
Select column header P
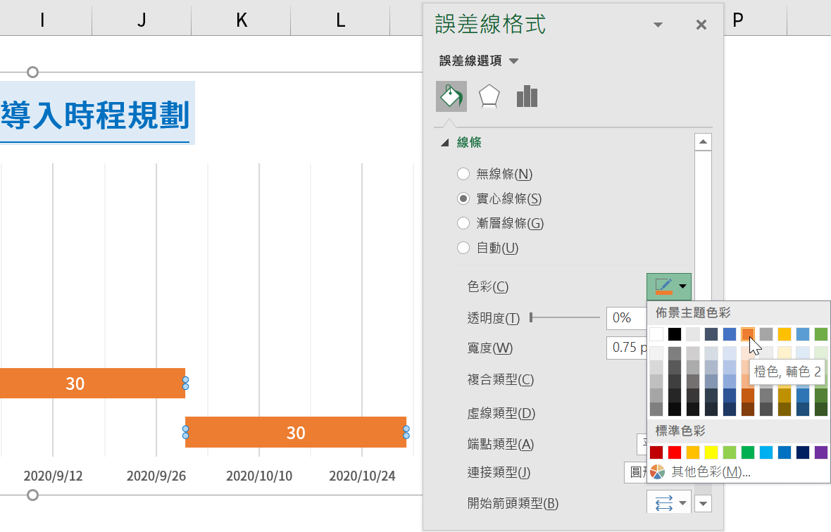[x=738, y=20]
